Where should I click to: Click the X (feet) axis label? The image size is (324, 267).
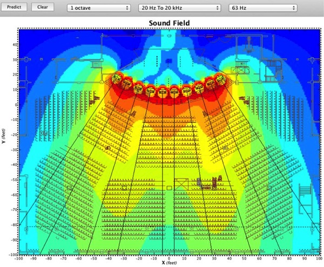[x=169, y=263]
